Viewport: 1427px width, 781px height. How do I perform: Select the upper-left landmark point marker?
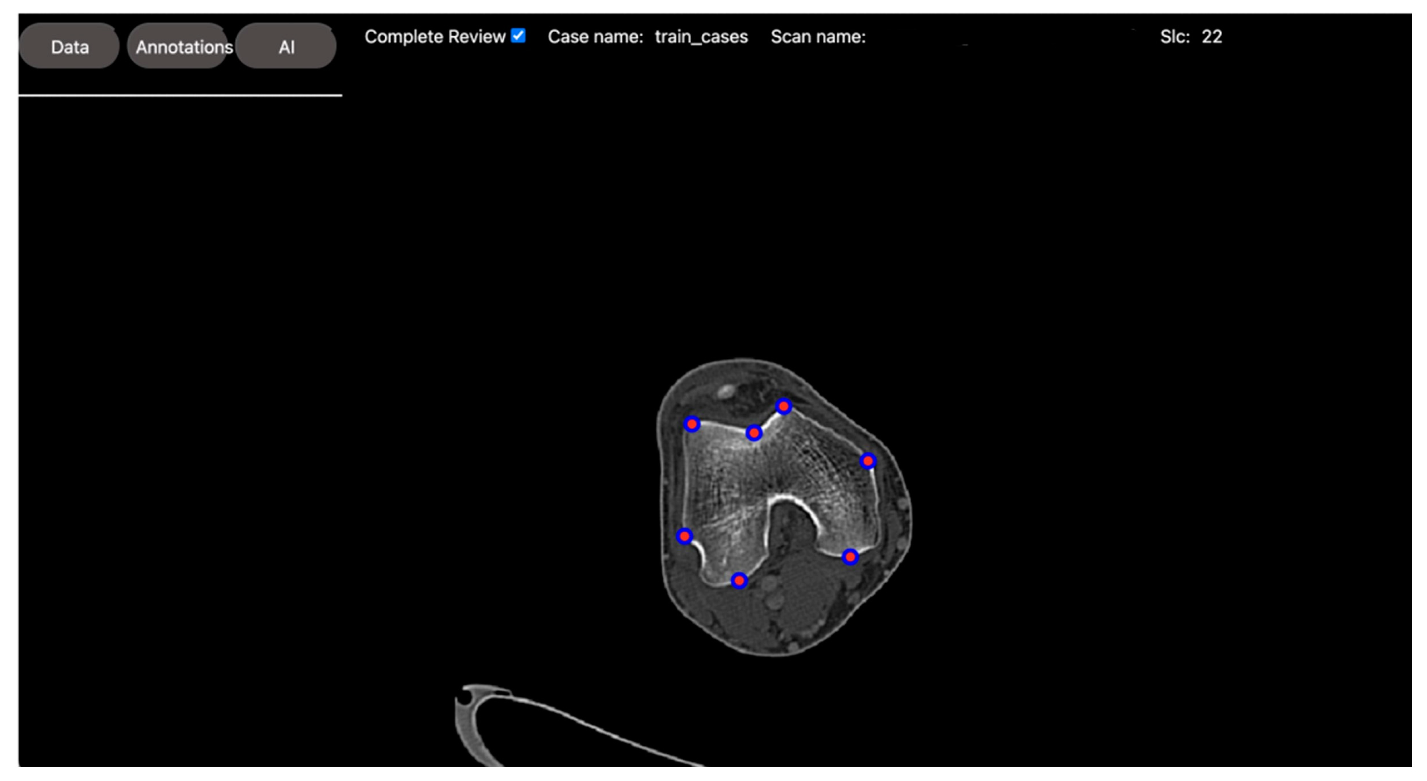(691, 424)
